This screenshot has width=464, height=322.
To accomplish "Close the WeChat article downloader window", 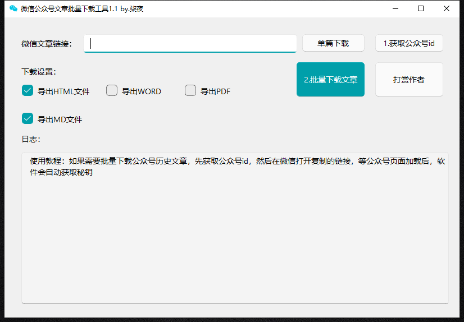I will pos(446,8).
